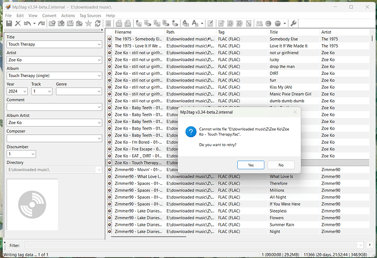Click the paste tag printer-like icon
Image resolution: width=377 pixels, height=258 pixels.
tap(128, 24)
